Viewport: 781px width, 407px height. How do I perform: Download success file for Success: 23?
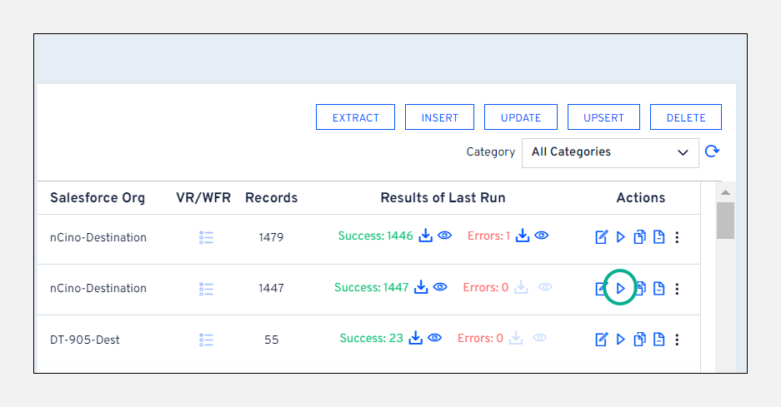coord(415,338)
